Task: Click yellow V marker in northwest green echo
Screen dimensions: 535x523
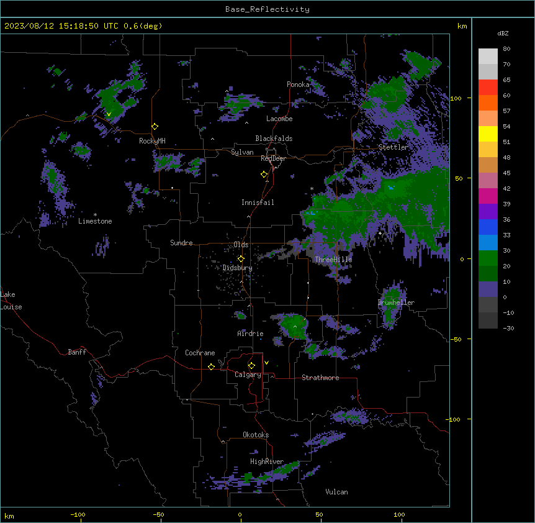Action: (x=109, y=114)
